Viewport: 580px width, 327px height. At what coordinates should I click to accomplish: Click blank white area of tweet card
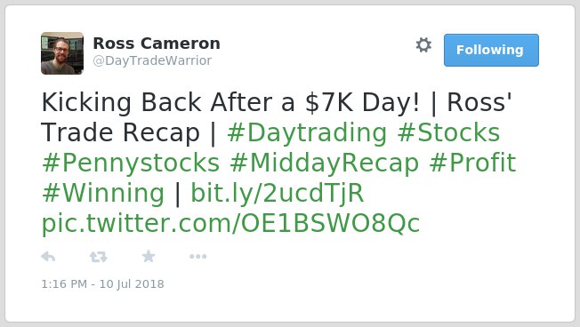point(370,284)
